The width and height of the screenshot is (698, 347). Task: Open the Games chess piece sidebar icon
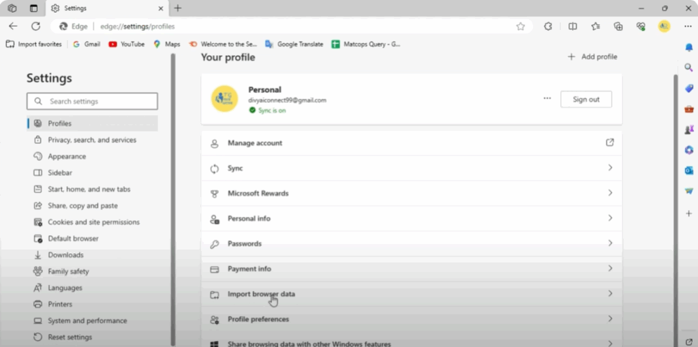tap(689, 130)
